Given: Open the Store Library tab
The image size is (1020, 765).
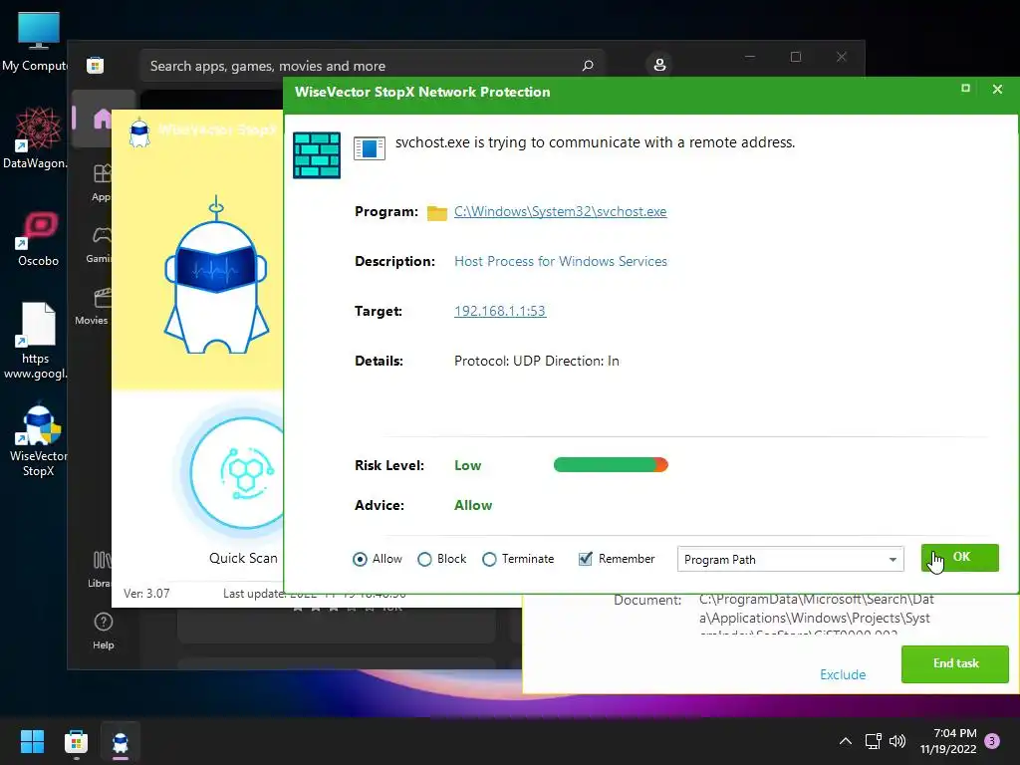Looking at the screenshot, I should pos(101,569).
